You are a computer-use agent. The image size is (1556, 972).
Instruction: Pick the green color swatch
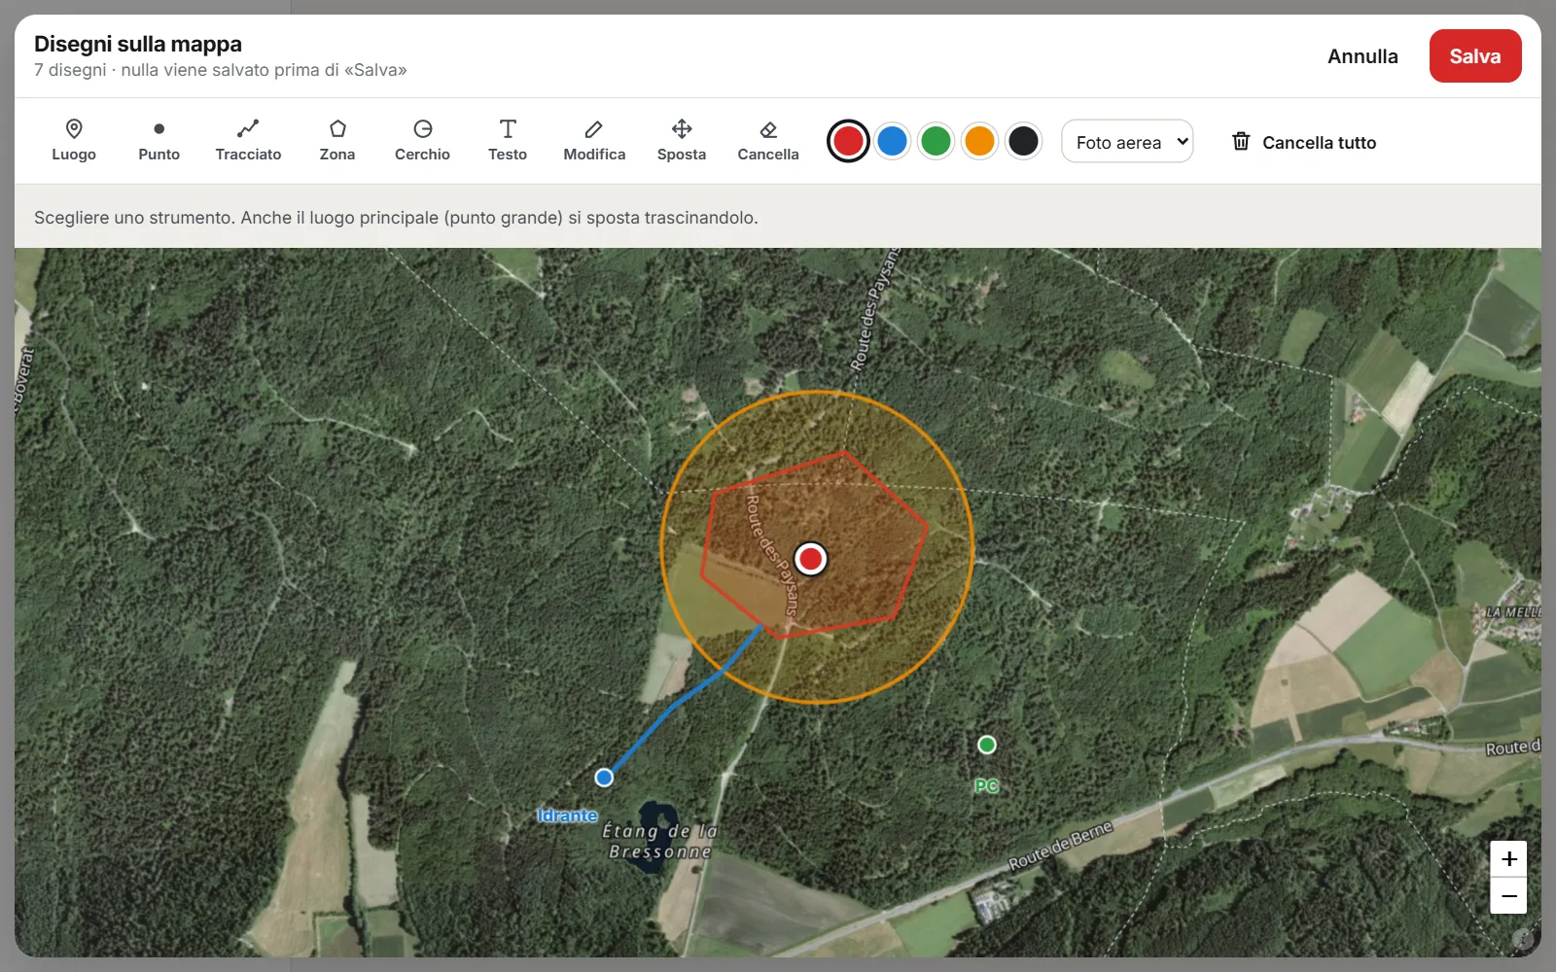[936, 141]
